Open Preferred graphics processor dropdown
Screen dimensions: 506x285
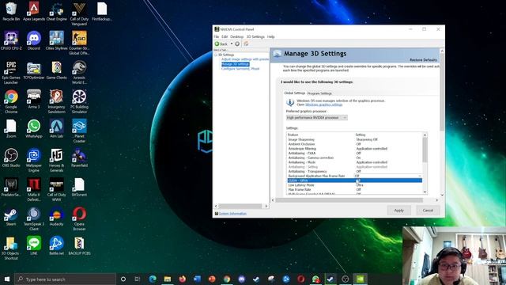316,118
